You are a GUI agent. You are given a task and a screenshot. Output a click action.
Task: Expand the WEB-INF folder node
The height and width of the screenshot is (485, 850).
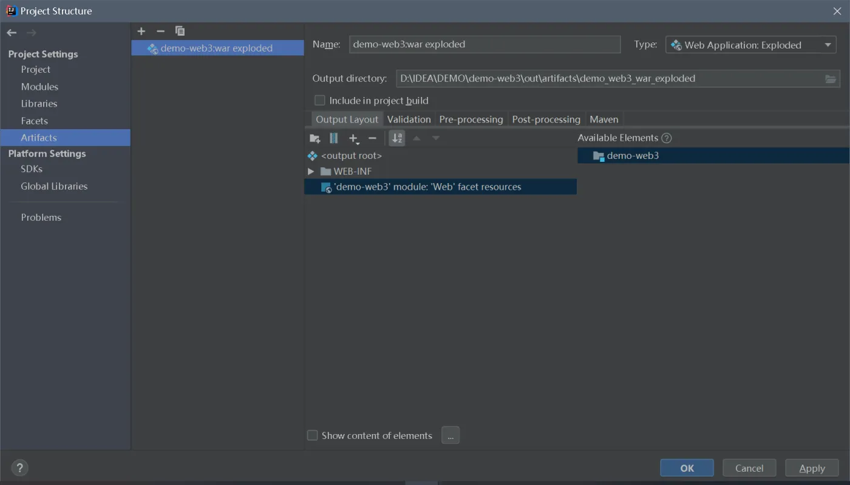[x=311, y=172]
